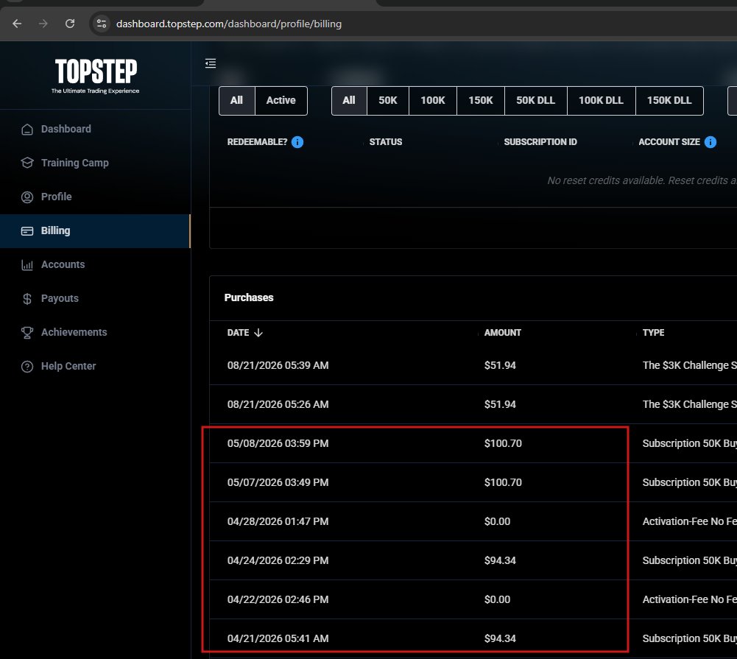Click the Dashboard home icon
This screenshot has height=659, width=737.
pyautogui.click(x=27, y=130)
